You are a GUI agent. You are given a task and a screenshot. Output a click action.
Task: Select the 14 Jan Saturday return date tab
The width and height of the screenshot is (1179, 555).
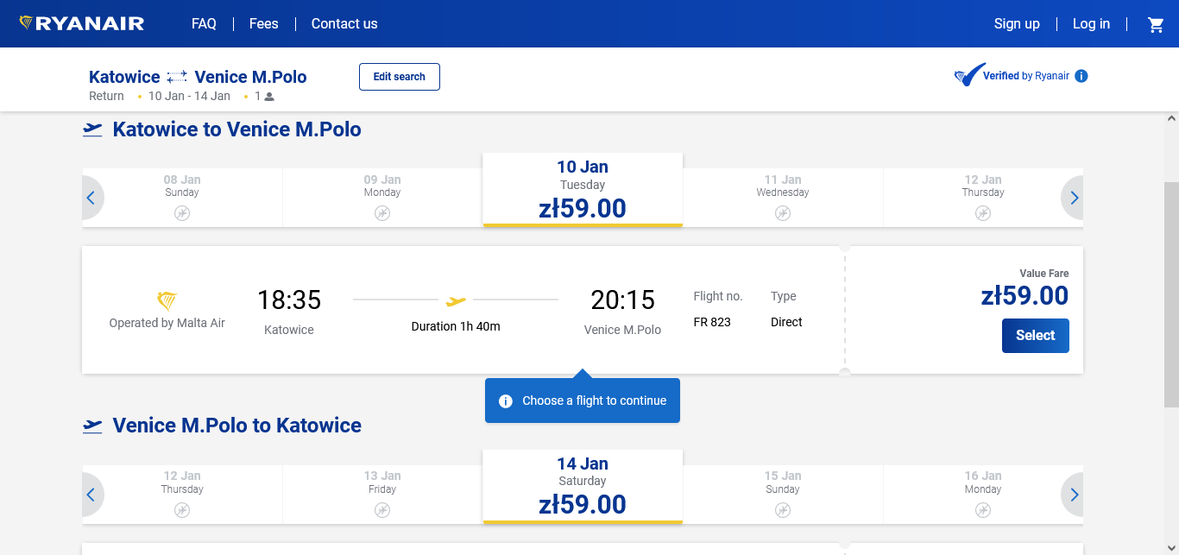(x=583, y=487)
